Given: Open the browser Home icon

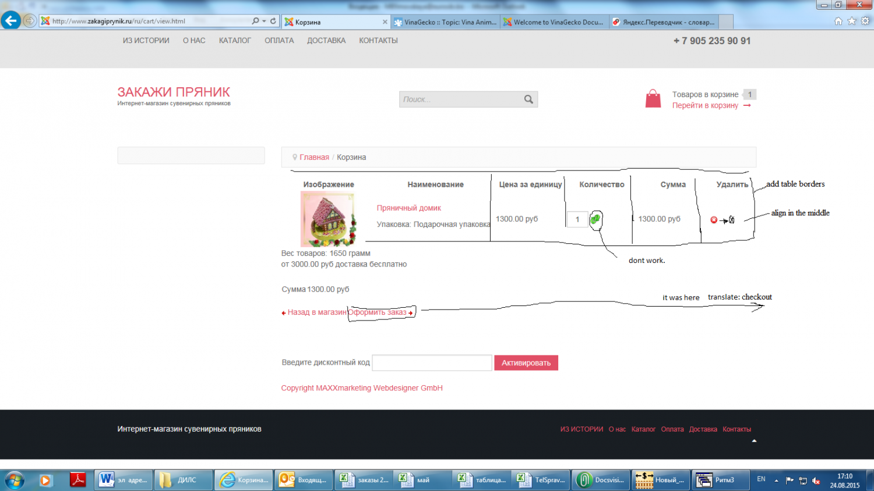Looking at the screenshot, I should click(x=838, y=21).
